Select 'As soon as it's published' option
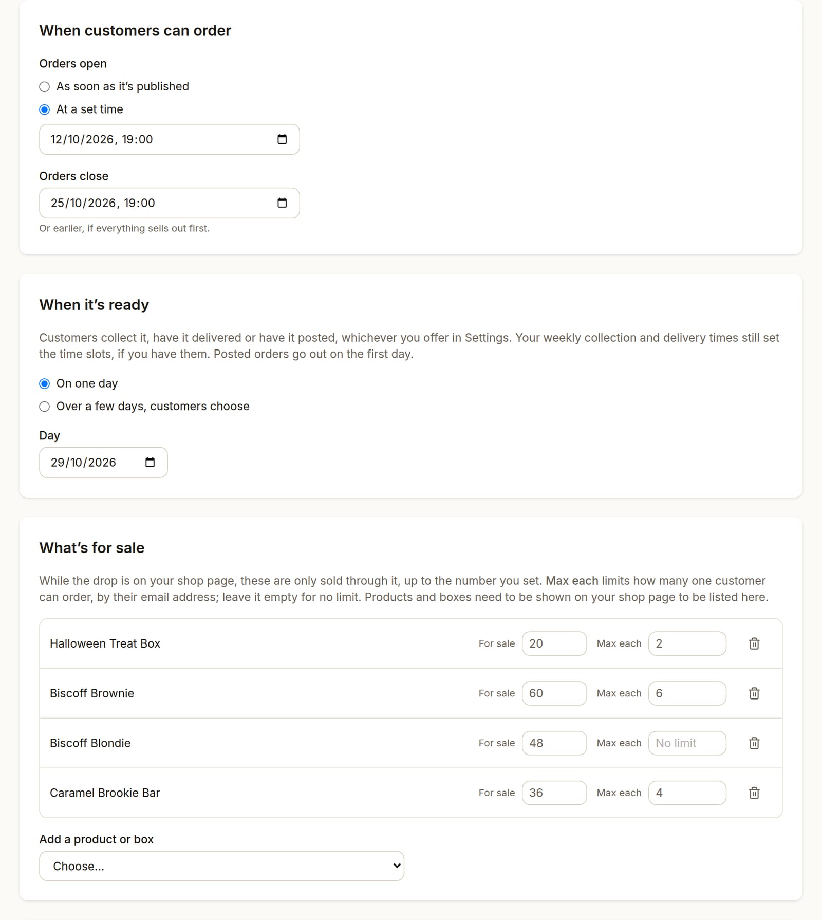This screenshot has height=920, width=822. (x=45, y=87)
